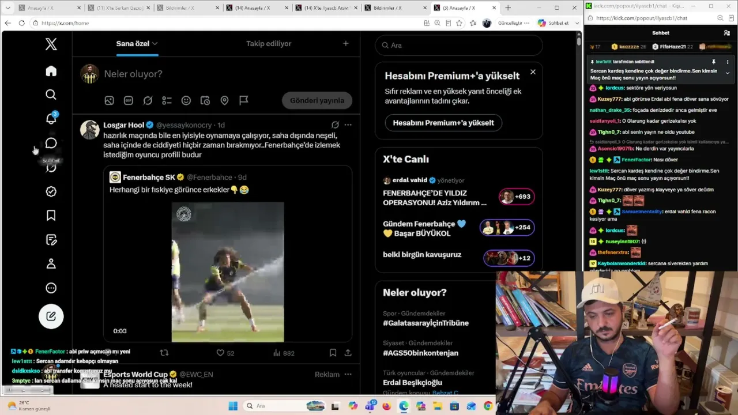Play the Fenerbahçe SK video thumbnail

[228, 272]
